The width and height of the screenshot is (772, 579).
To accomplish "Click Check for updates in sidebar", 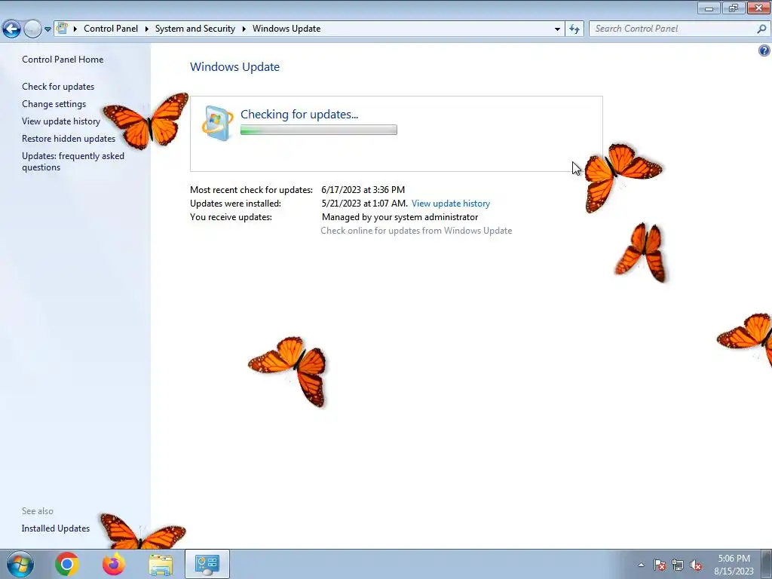I will [x=58, y=87].
